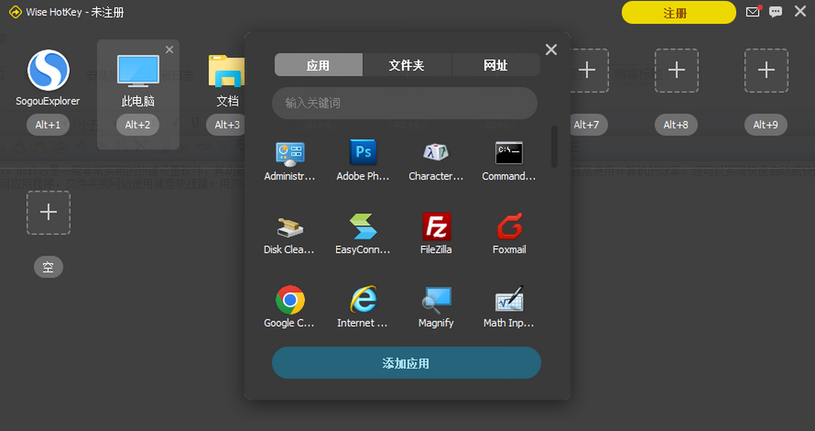This screenshot has height=431, width=815.
Task: Choose the Disk Cleanup app icon
Action: [x=290, y=227]
